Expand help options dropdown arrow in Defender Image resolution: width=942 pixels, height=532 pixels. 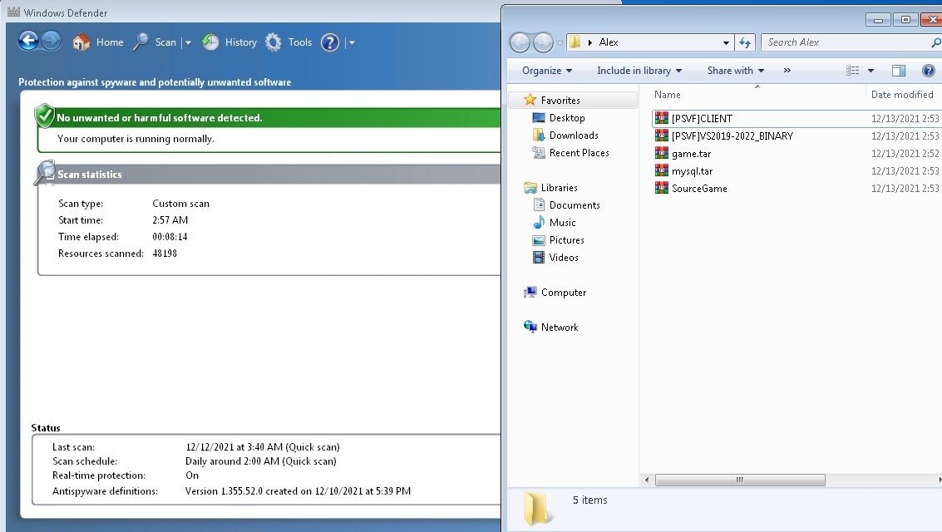point(352,42)
